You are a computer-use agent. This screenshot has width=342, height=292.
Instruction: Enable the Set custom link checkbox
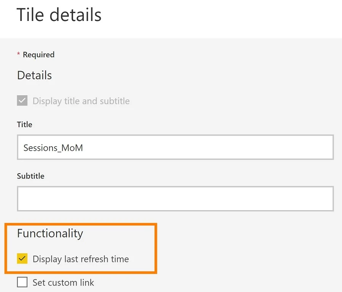tap(22, 282)
